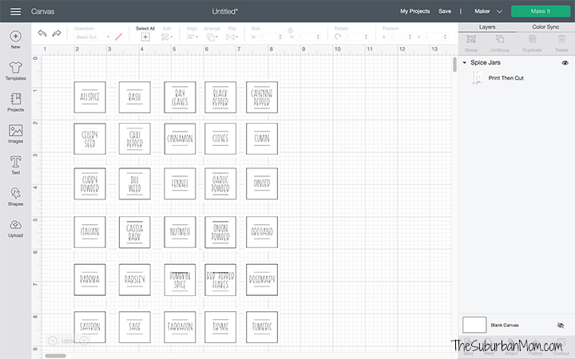
Task: Click the Height stepper arrows
Action: (318, 37)
